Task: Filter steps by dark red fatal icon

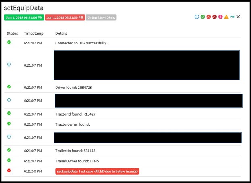Action: click(215, 17)
